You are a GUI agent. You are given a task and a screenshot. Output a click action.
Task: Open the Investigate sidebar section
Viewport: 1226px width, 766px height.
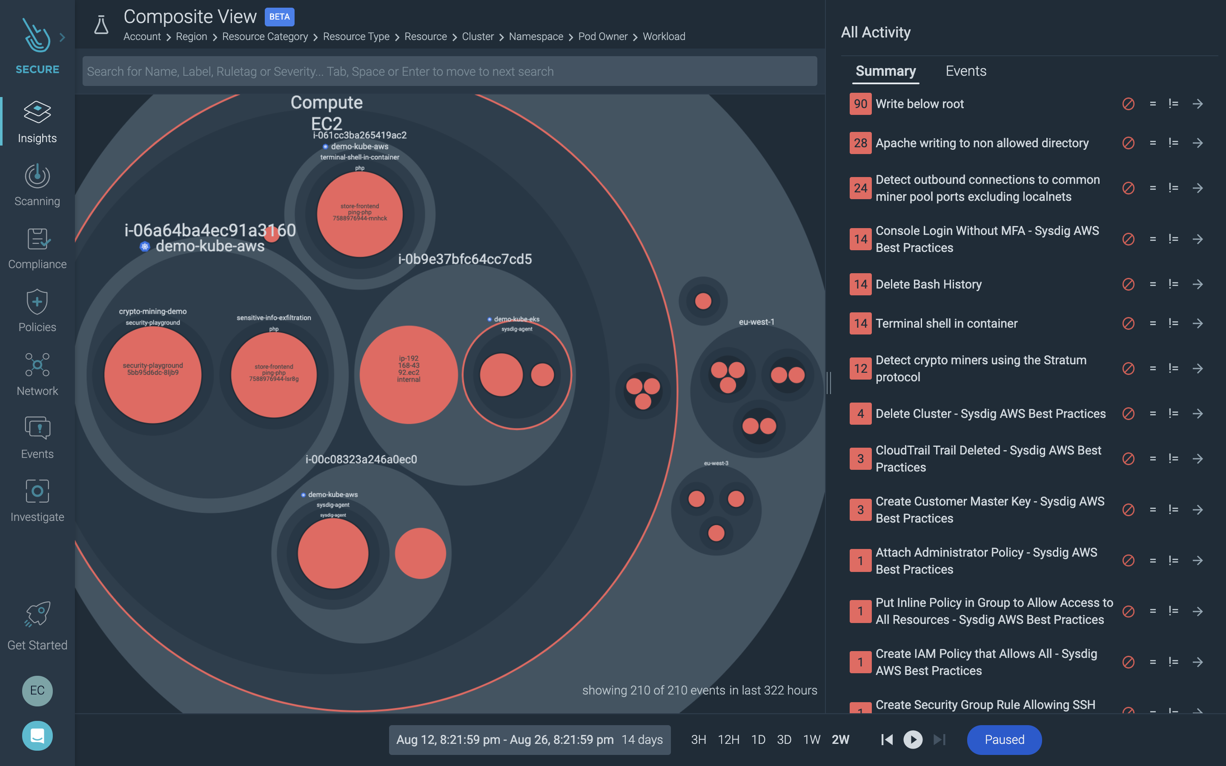[x=37, y=500]
